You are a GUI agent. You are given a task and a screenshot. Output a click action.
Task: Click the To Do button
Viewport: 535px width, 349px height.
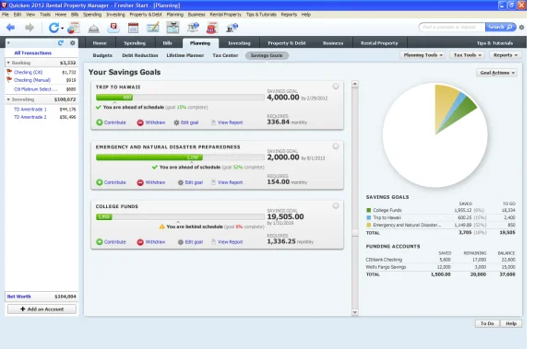(x=487, y=323)
